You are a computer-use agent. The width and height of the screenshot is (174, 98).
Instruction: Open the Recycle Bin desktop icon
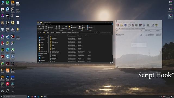2,30
